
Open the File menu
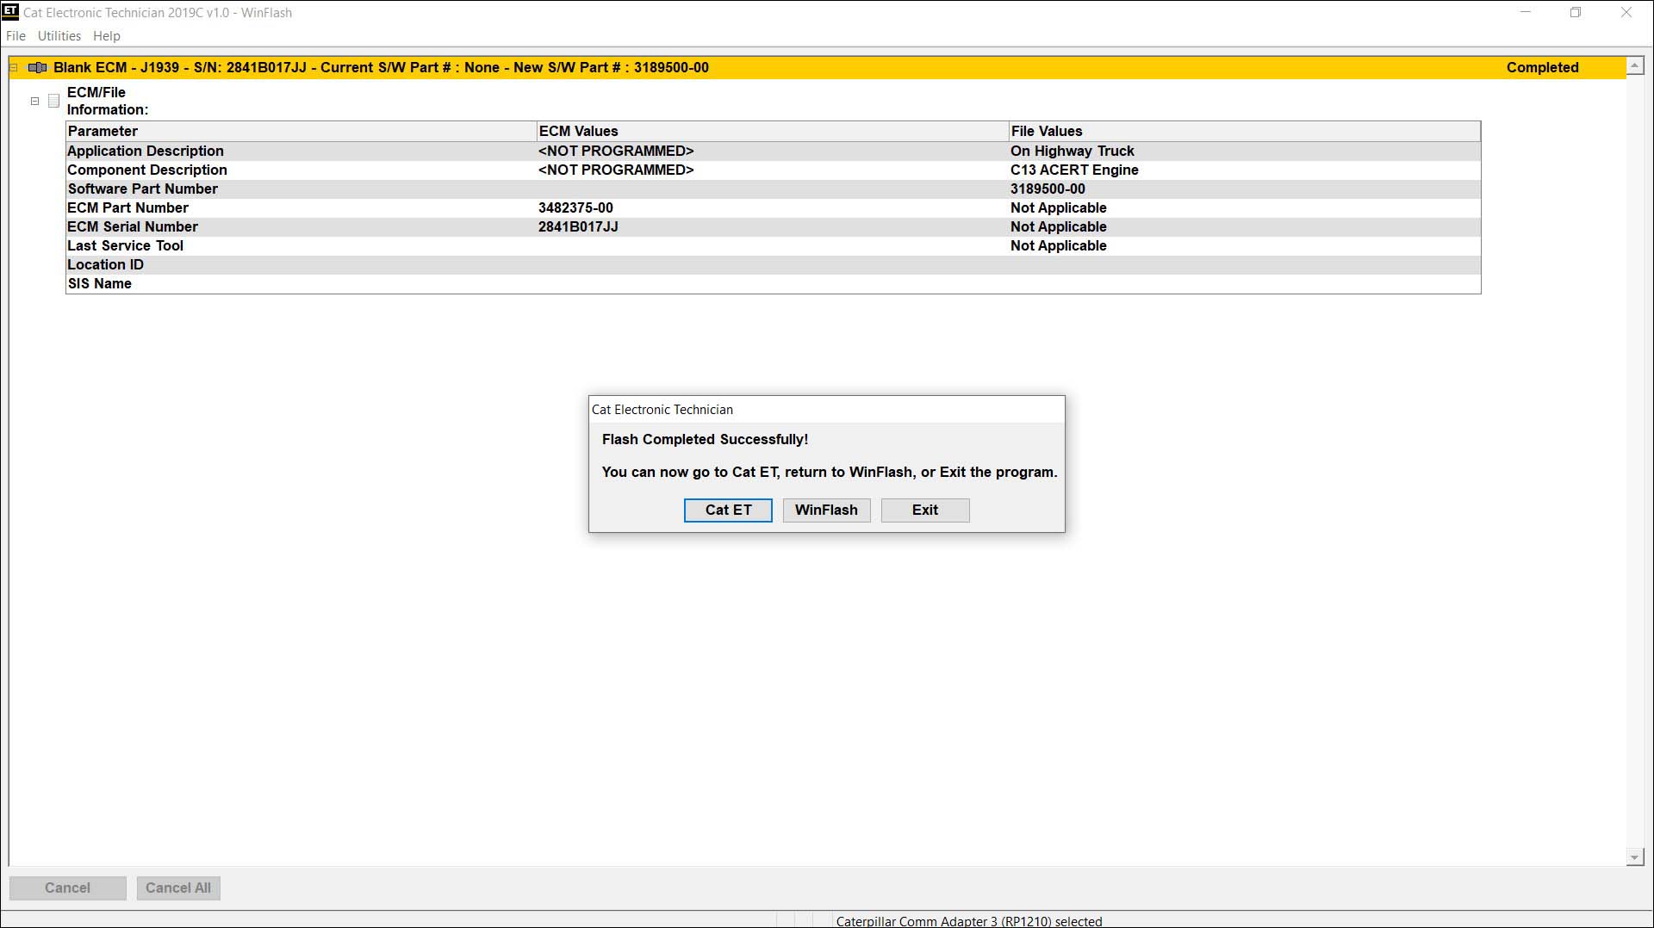coord(16,35)
